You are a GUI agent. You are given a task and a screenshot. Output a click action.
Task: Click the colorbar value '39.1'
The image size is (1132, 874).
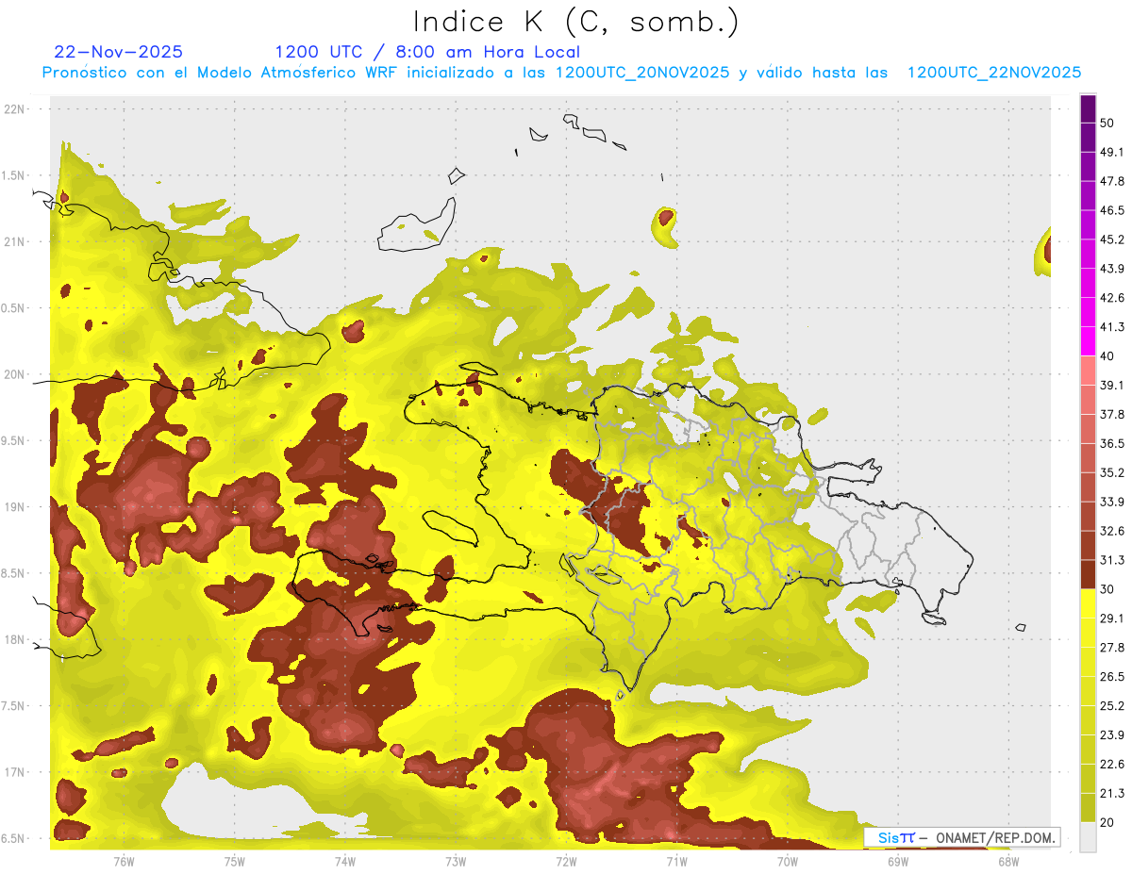[x=1112, y=386]
